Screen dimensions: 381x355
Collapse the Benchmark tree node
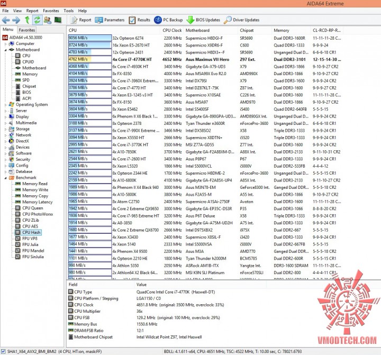6,178
